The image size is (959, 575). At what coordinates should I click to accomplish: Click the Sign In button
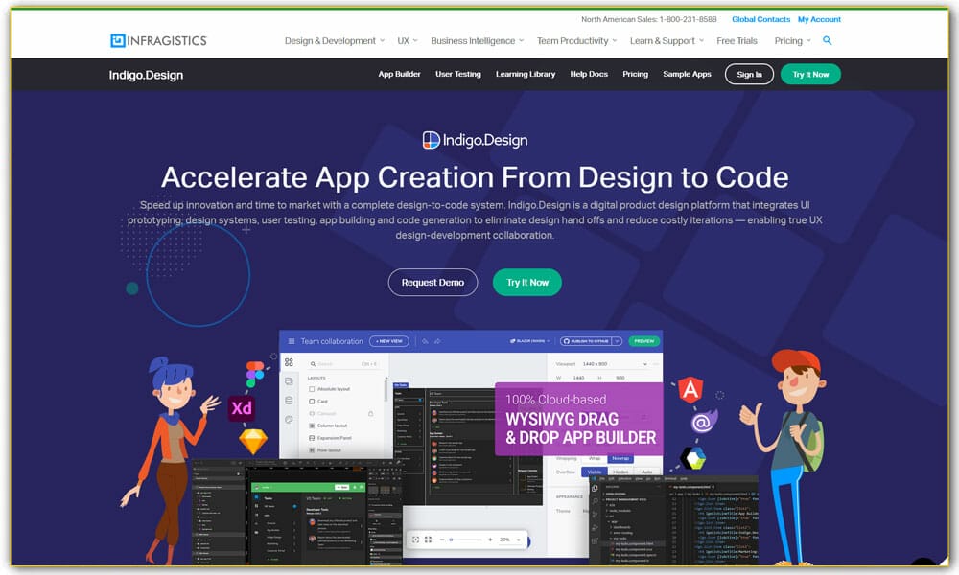[x=749, y=74]
